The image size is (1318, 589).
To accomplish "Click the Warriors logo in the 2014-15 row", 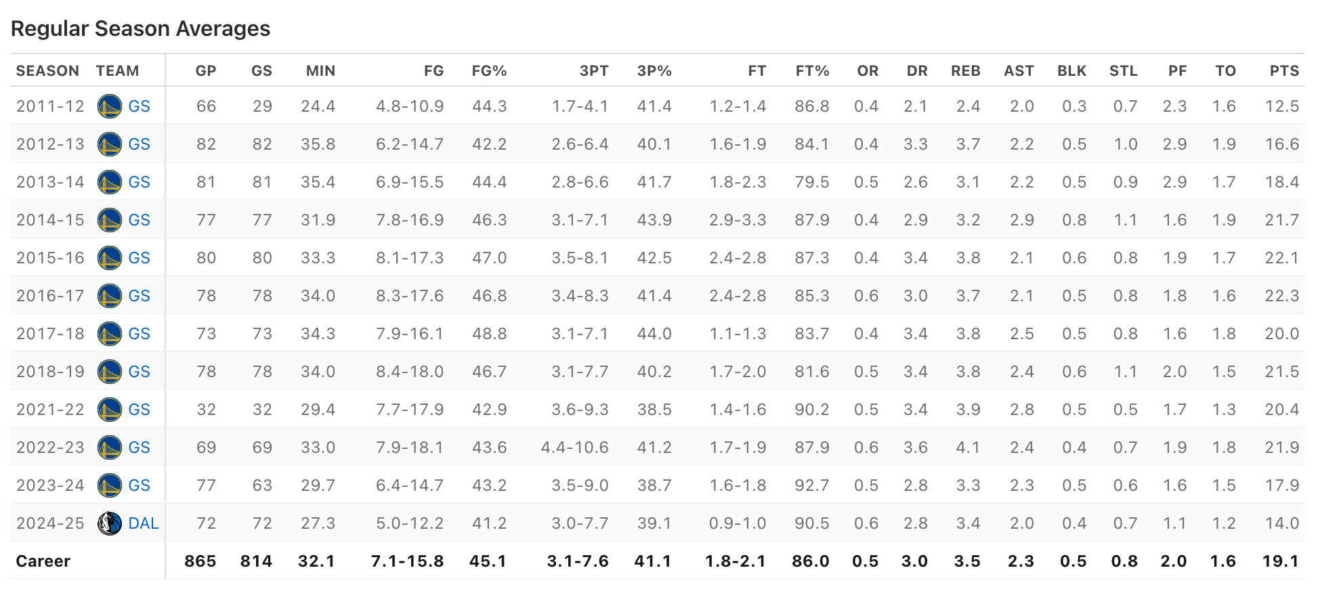I will [x=110, y=220].
